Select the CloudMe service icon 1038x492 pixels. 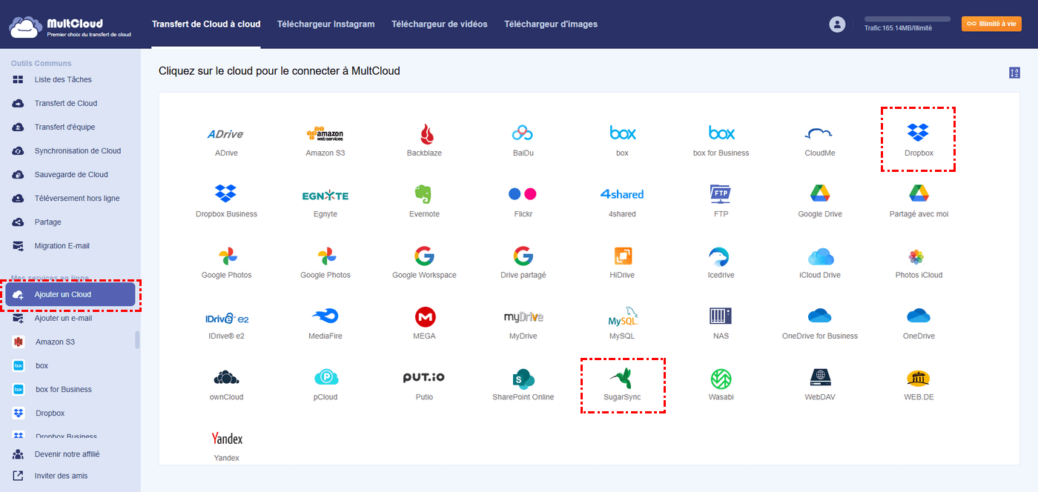[x=819, y=134]
